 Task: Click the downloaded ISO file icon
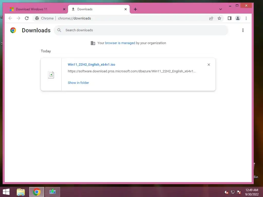point(51,75)
